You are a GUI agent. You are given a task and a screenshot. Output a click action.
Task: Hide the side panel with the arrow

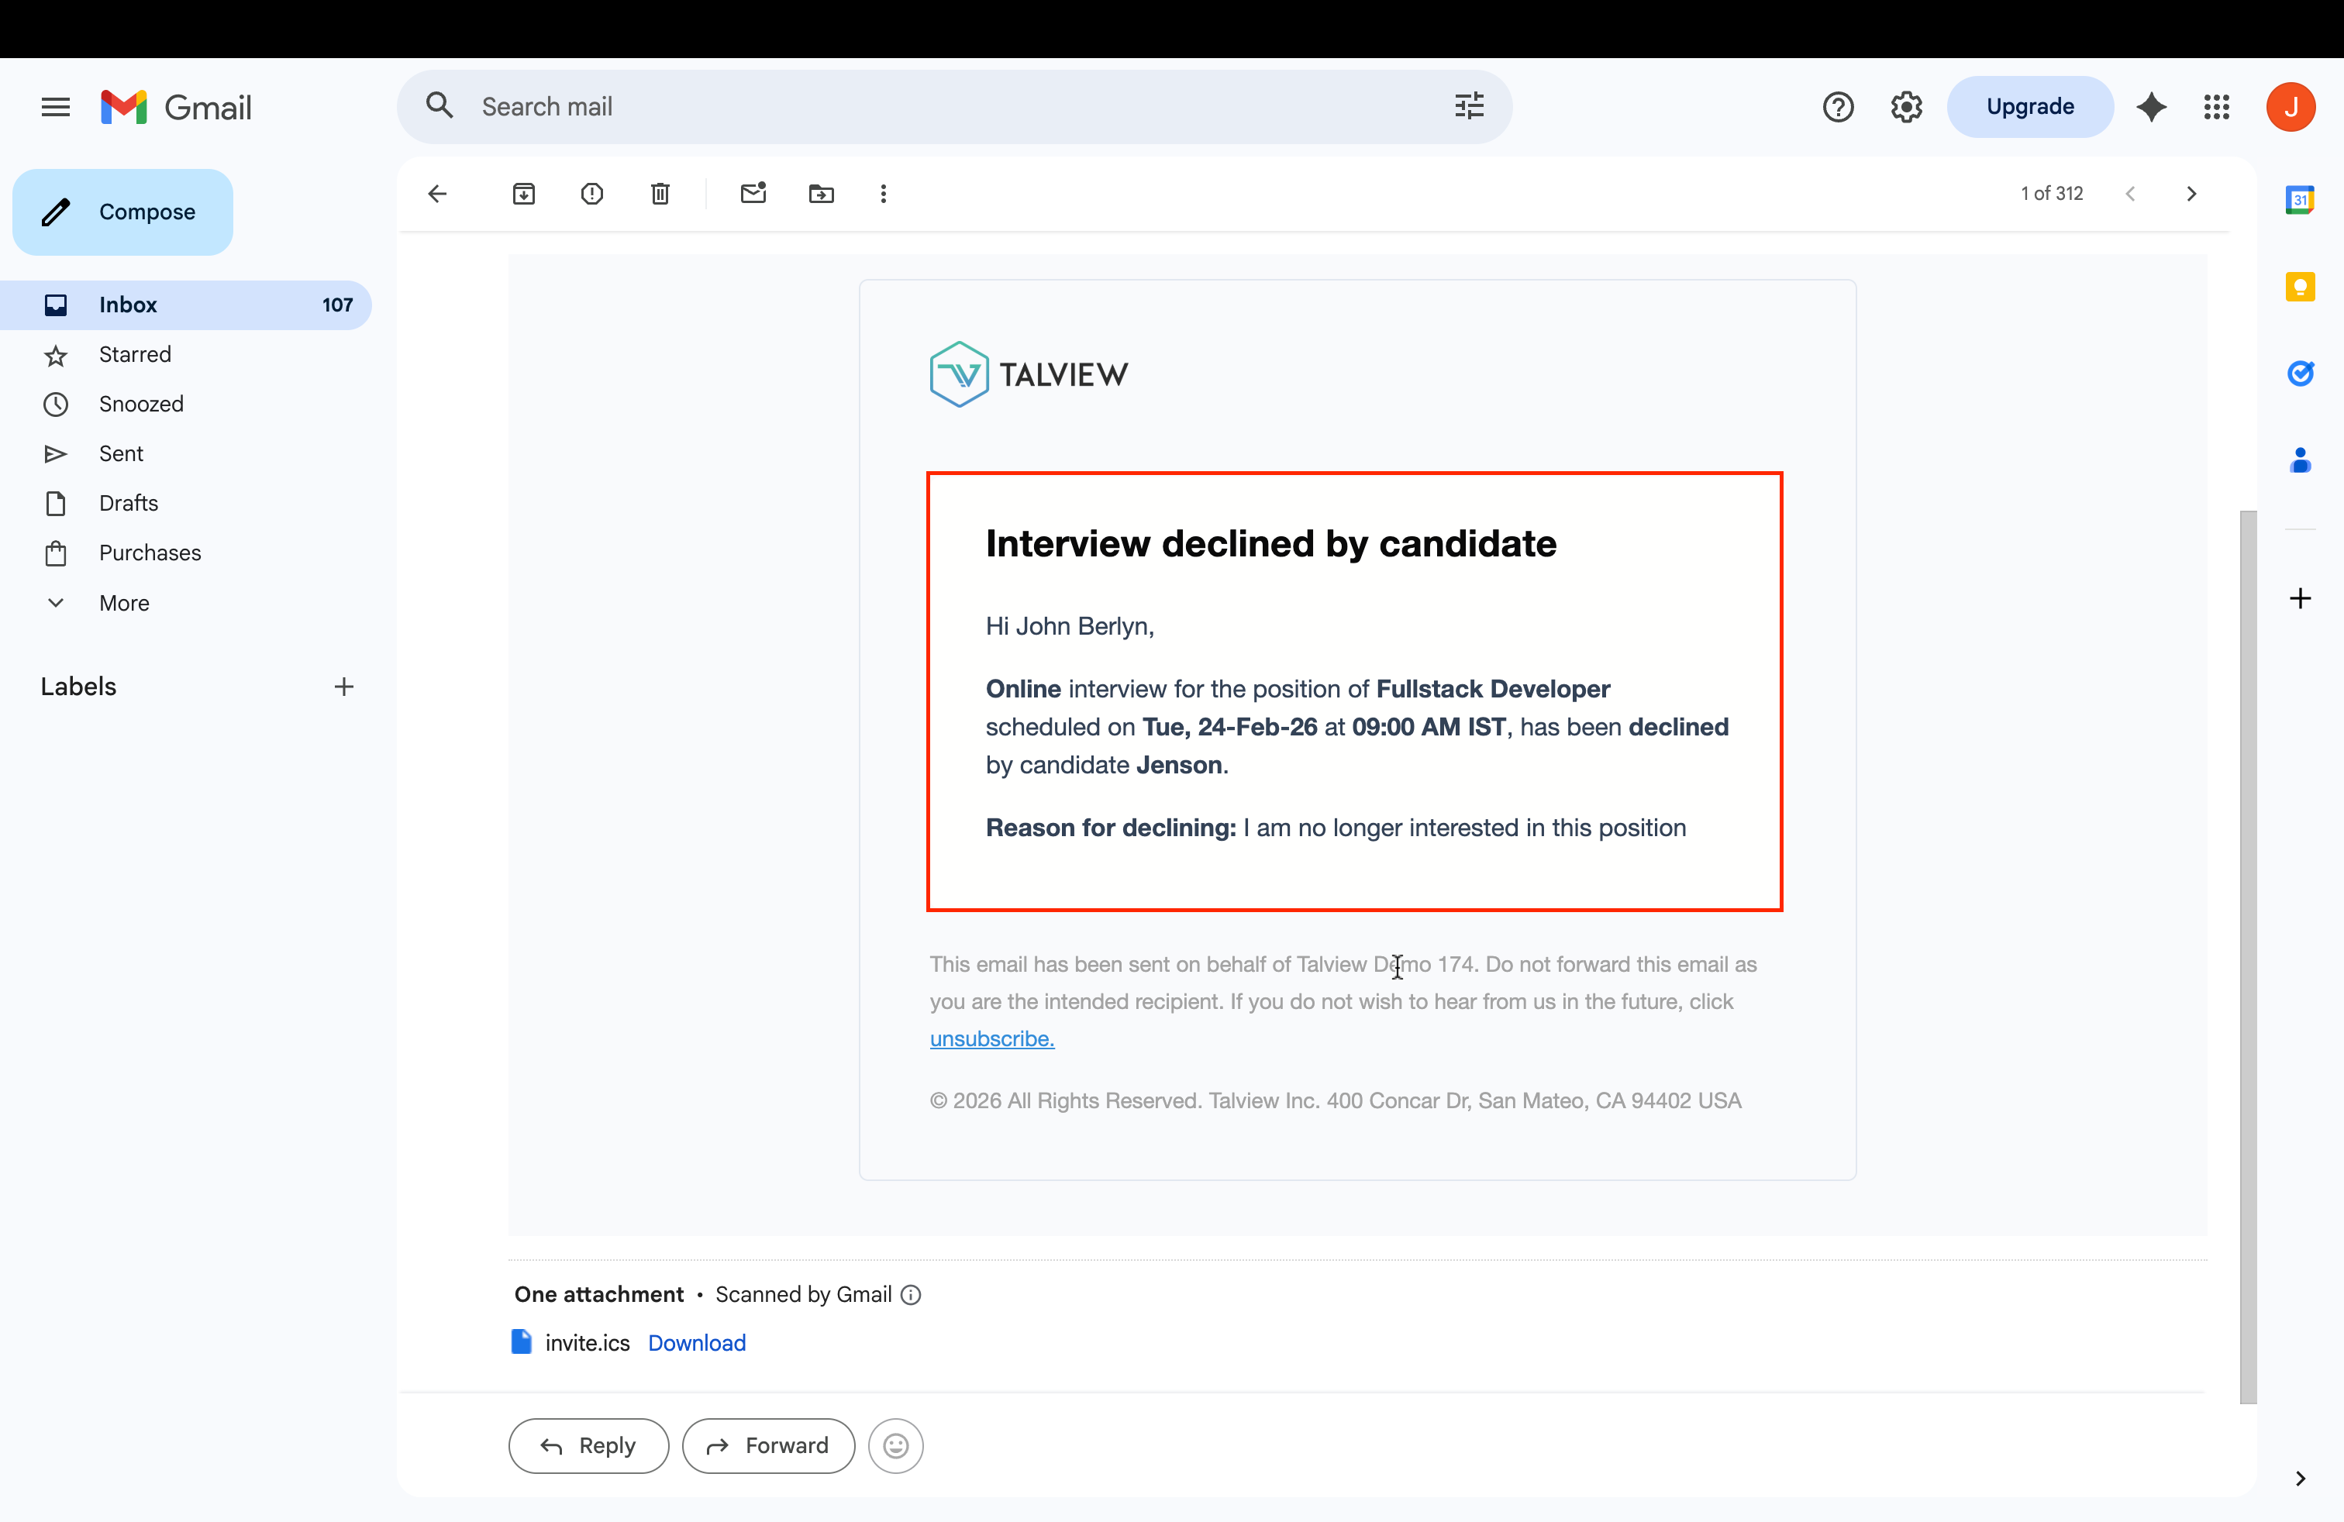coord(2300,1478)
